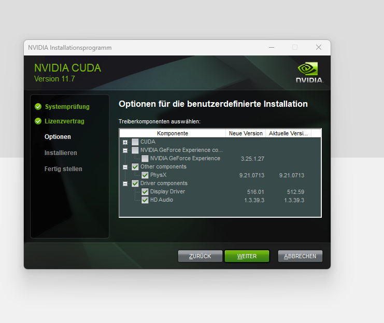Select the Other components row label
This screenshot has width=384, height=323.
pyautogui.click(x=163, y=166)
